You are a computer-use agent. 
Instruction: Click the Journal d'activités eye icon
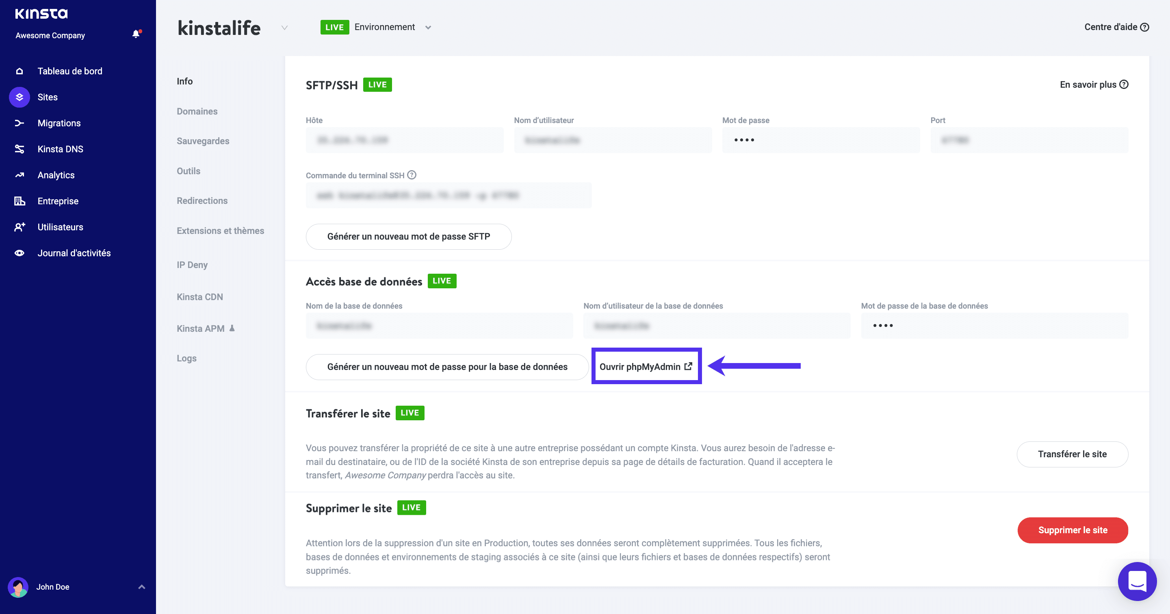pyautogui.click(x=19, y=253)
